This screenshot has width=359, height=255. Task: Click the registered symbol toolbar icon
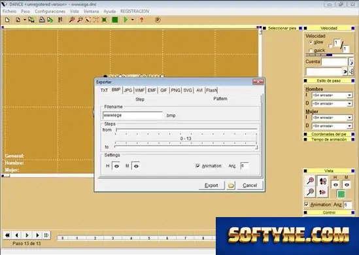click(x=158, y=20)
